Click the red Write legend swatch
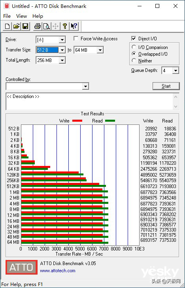This screenshot has height=288, width=185. (77, 120)
